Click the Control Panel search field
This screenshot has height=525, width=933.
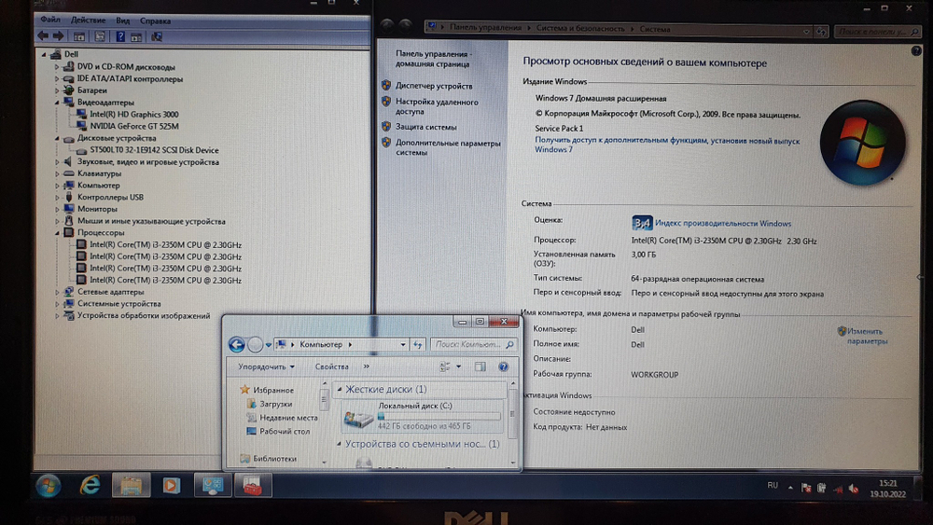876,32
